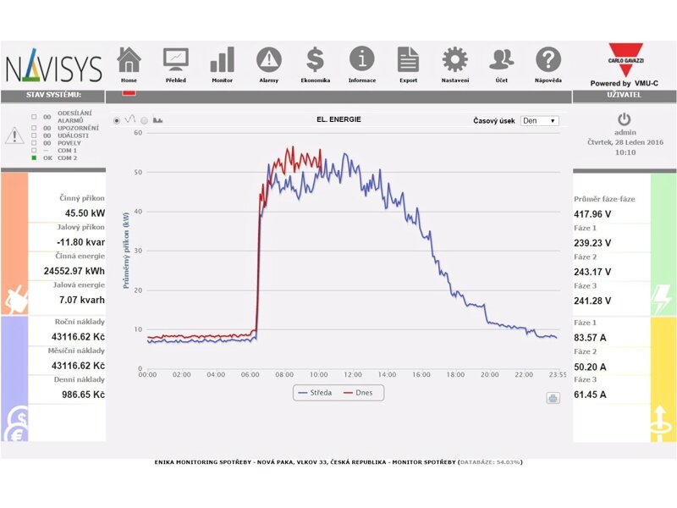677x508 pixels.
Task: Select the bar chart radio button
Action: [145, 120]
